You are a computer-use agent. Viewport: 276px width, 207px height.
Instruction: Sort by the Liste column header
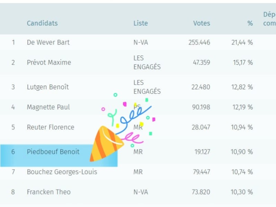tap(140, 23)
